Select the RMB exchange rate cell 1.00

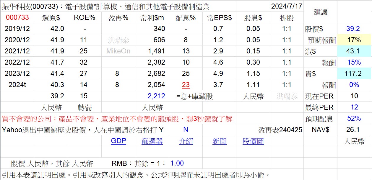click(x=177, y=163)
